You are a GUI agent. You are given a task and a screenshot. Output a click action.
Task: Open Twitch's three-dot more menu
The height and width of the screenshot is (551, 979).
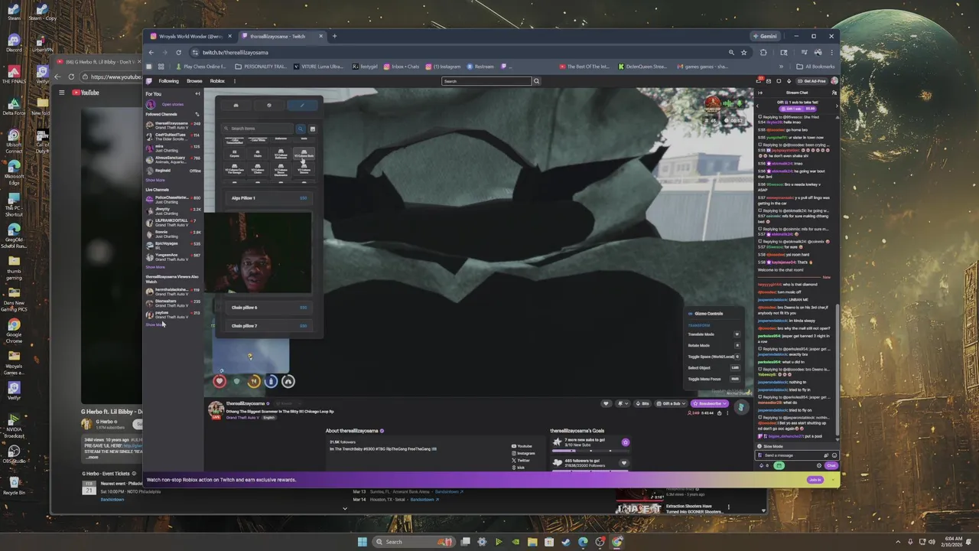tap(235, 81)
